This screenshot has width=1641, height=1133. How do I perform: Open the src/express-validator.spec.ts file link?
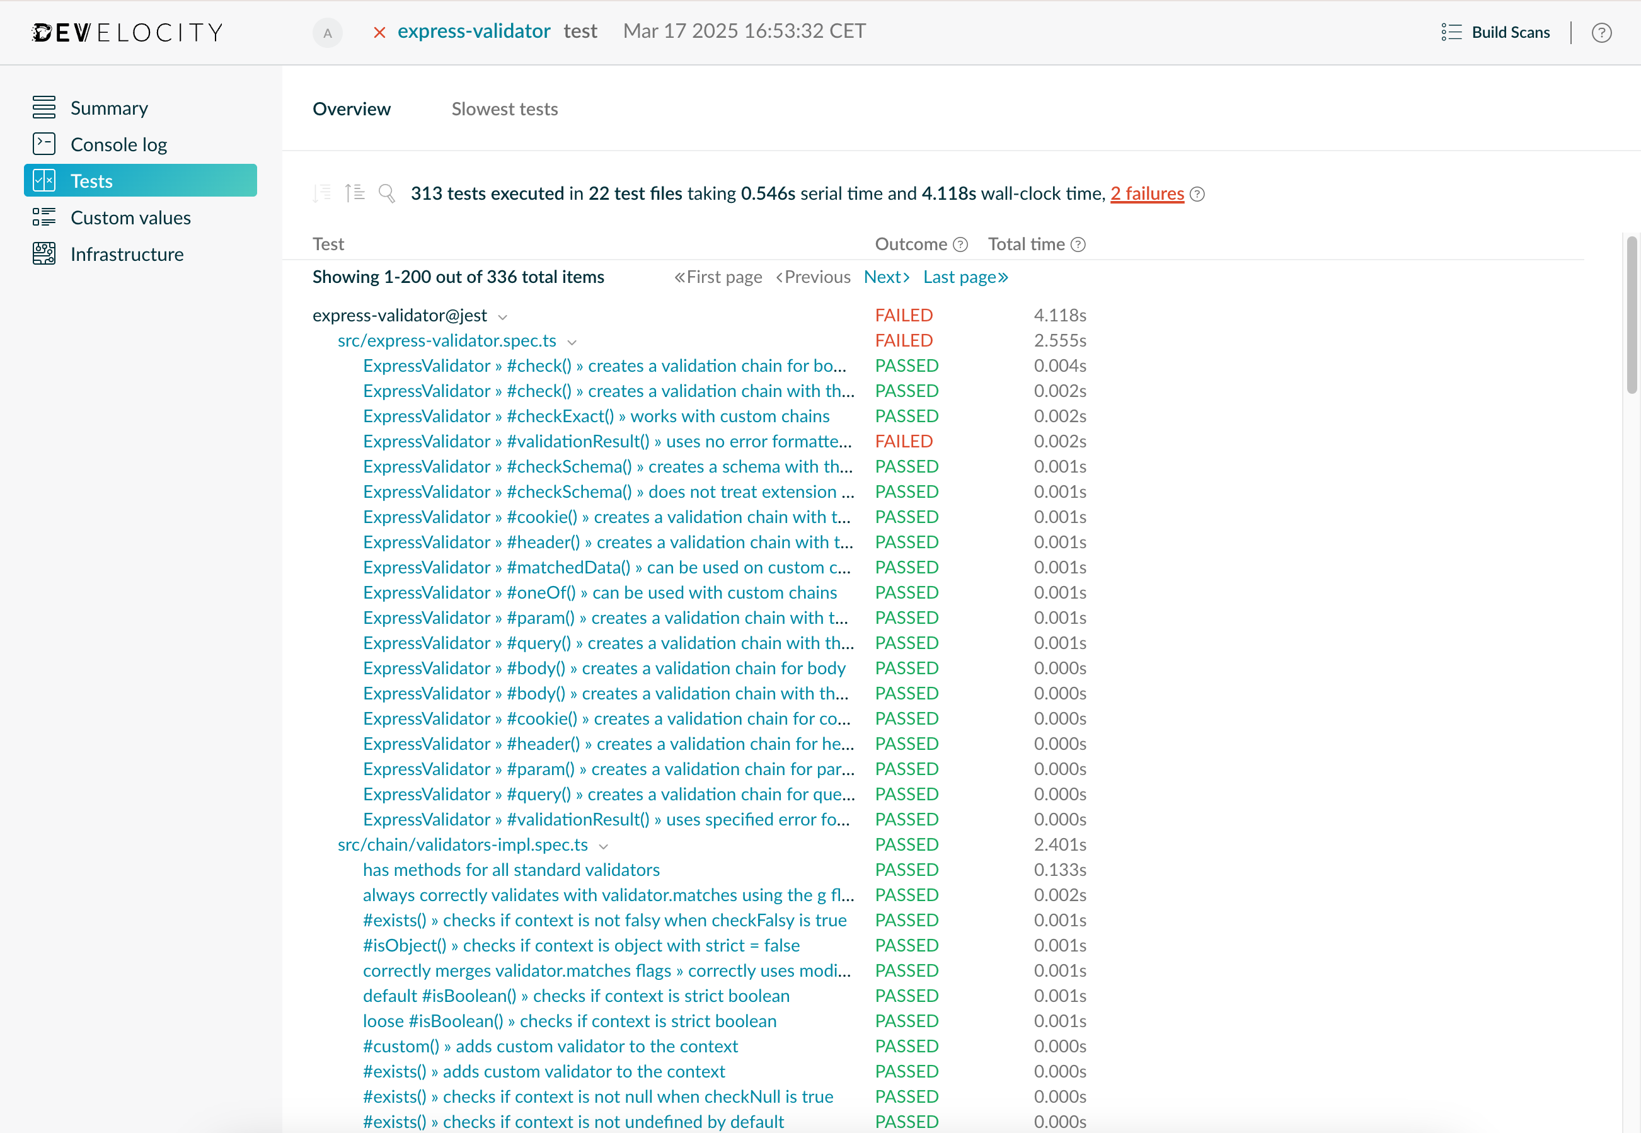pyautogui.click(x=446, y=341)
